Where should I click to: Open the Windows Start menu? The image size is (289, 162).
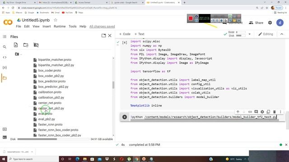coord(4,159)
